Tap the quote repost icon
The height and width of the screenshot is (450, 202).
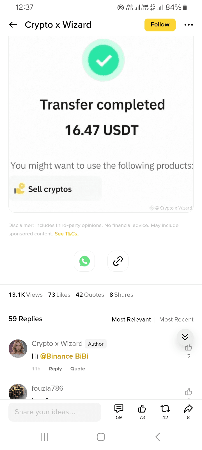165,409
